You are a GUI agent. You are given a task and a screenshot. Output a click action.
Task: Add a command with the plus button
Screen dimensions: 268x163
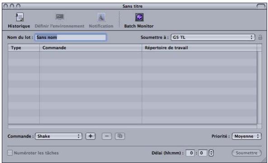[x=90, y=136]
